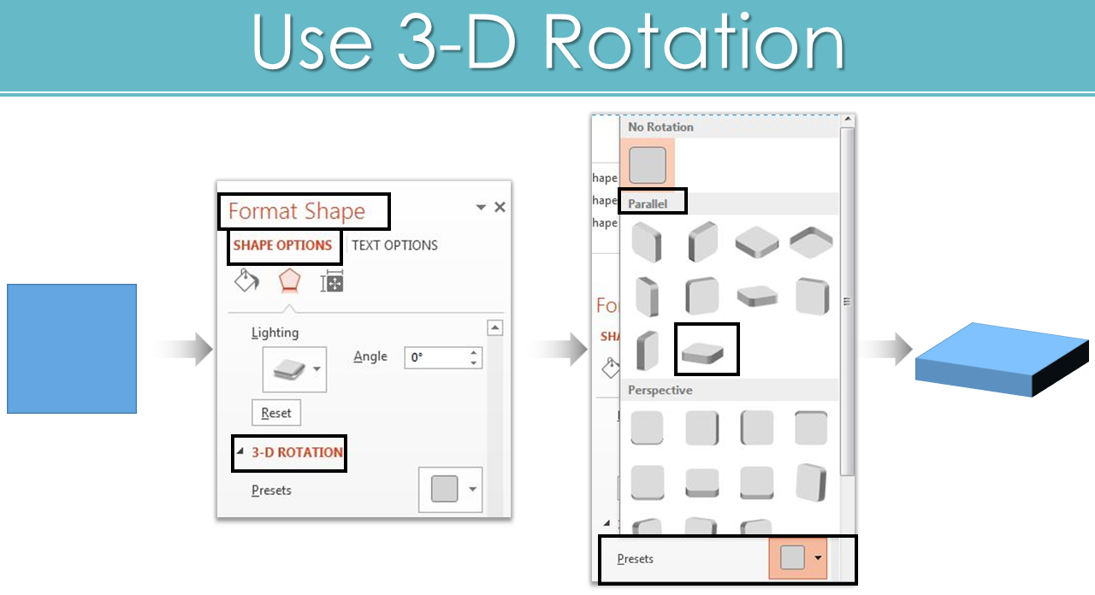Close the Format Shape pane
This screenshot has width=1095, height=595.
(x=500, y=207)
